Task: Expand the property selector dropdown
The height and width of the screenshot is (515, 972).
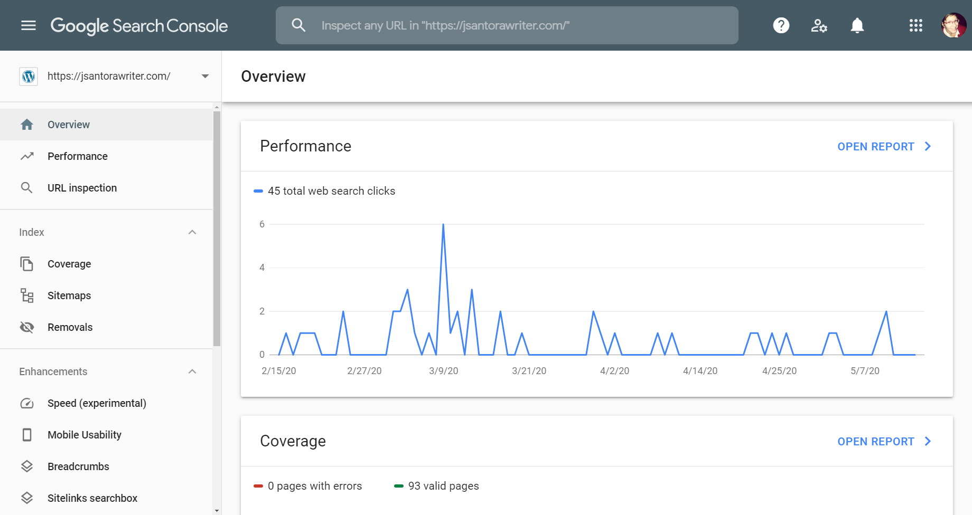Action: [205, 76]
